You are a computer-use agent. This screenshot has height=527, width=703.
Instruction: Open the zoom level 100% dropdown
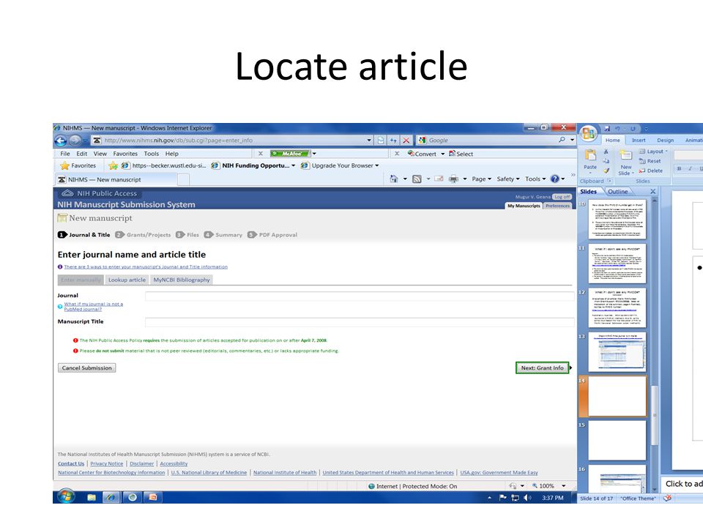(x=564, y=486)
